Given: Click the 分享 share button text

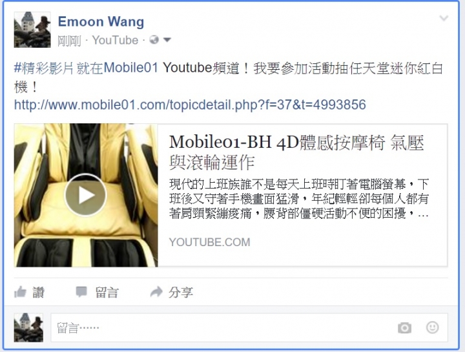Looking at the screenshot, I should 181,293.
